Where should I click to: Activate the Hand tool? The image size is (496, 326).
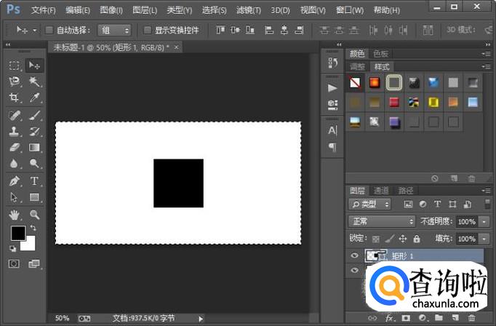click(x=15, y=215)
